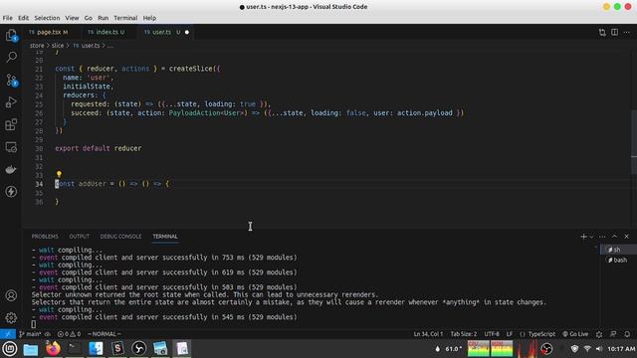637x358 pixels.
Task: Open Thunder Client lightning icon
Action: coord(11,192)
